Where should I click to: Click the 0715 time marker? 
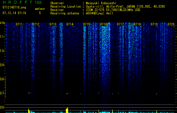coord(87,24)
